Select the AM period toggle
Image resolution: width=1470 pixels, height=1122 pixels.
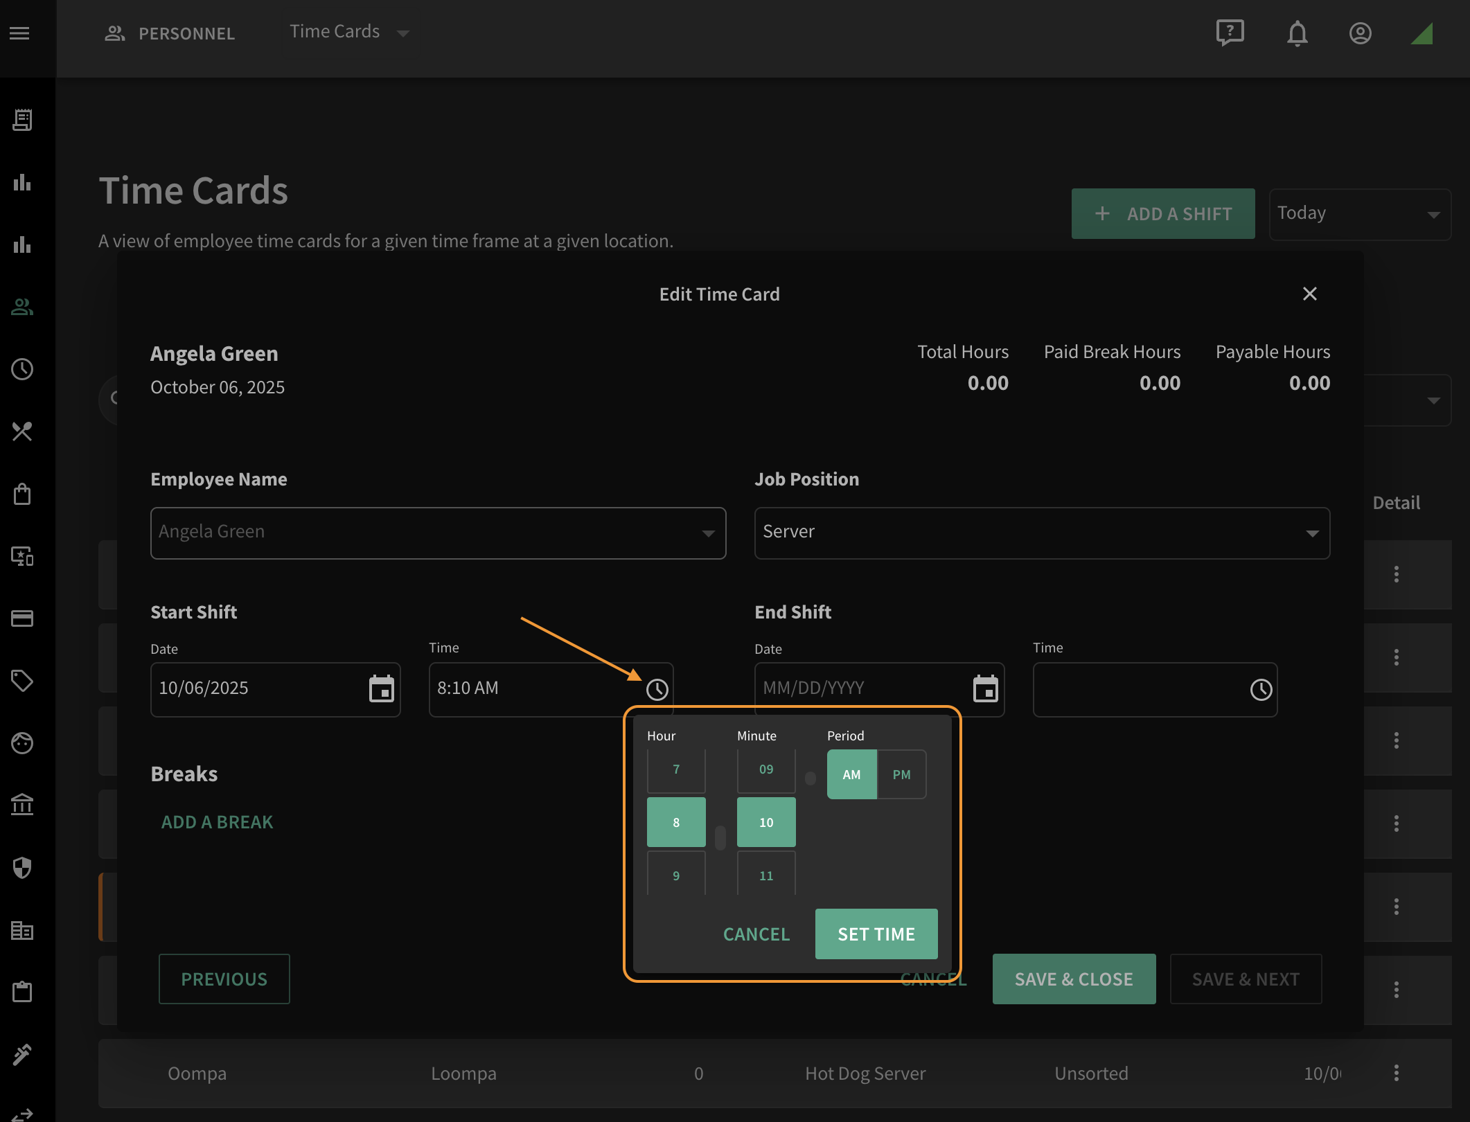pyautogui.click(x=851, y=774)
